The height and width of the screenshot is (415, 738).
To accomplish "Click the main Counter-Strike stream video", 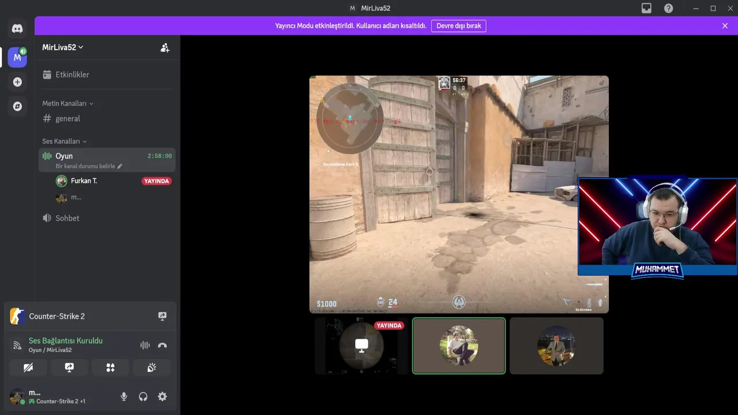I will tap(459, 194).
